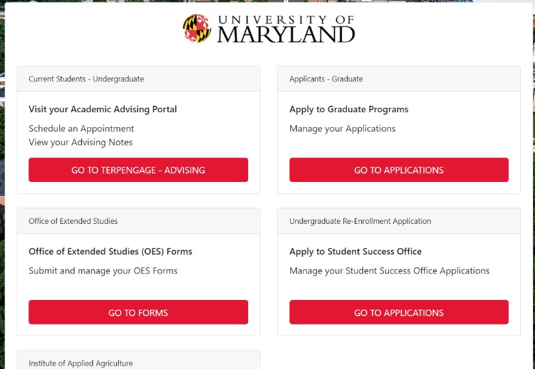Open Go To Applications for Graduate Programs
The image size is (535, 369).
[399, 170]
